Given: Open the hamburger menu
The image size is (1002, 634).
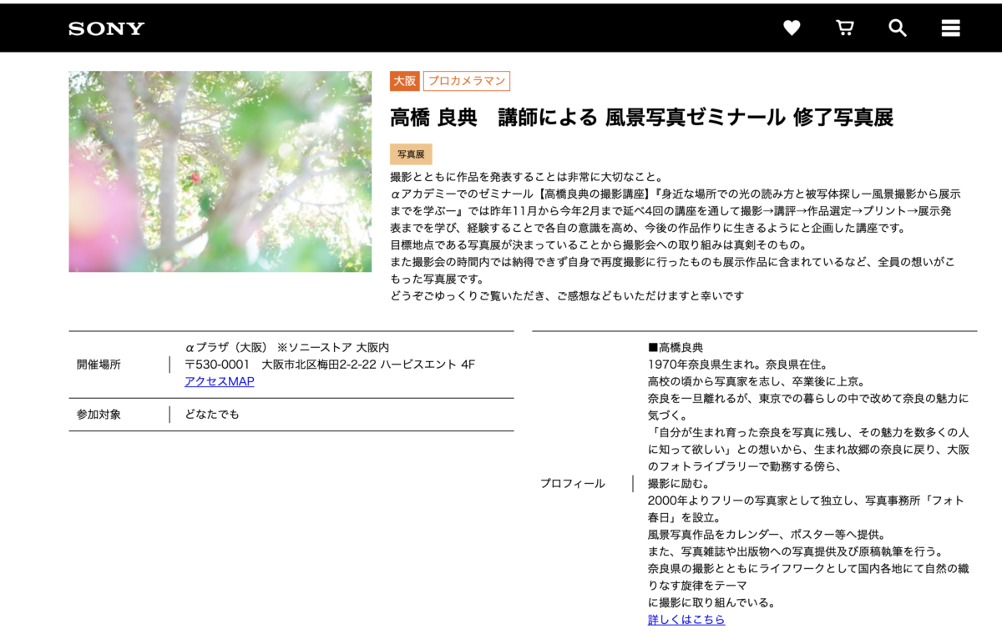Looking at the screenshot, I should [950, 28].
